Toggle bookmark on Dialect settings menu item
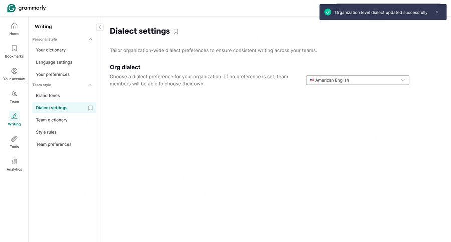The image size is (451, 242). (90, 108)
